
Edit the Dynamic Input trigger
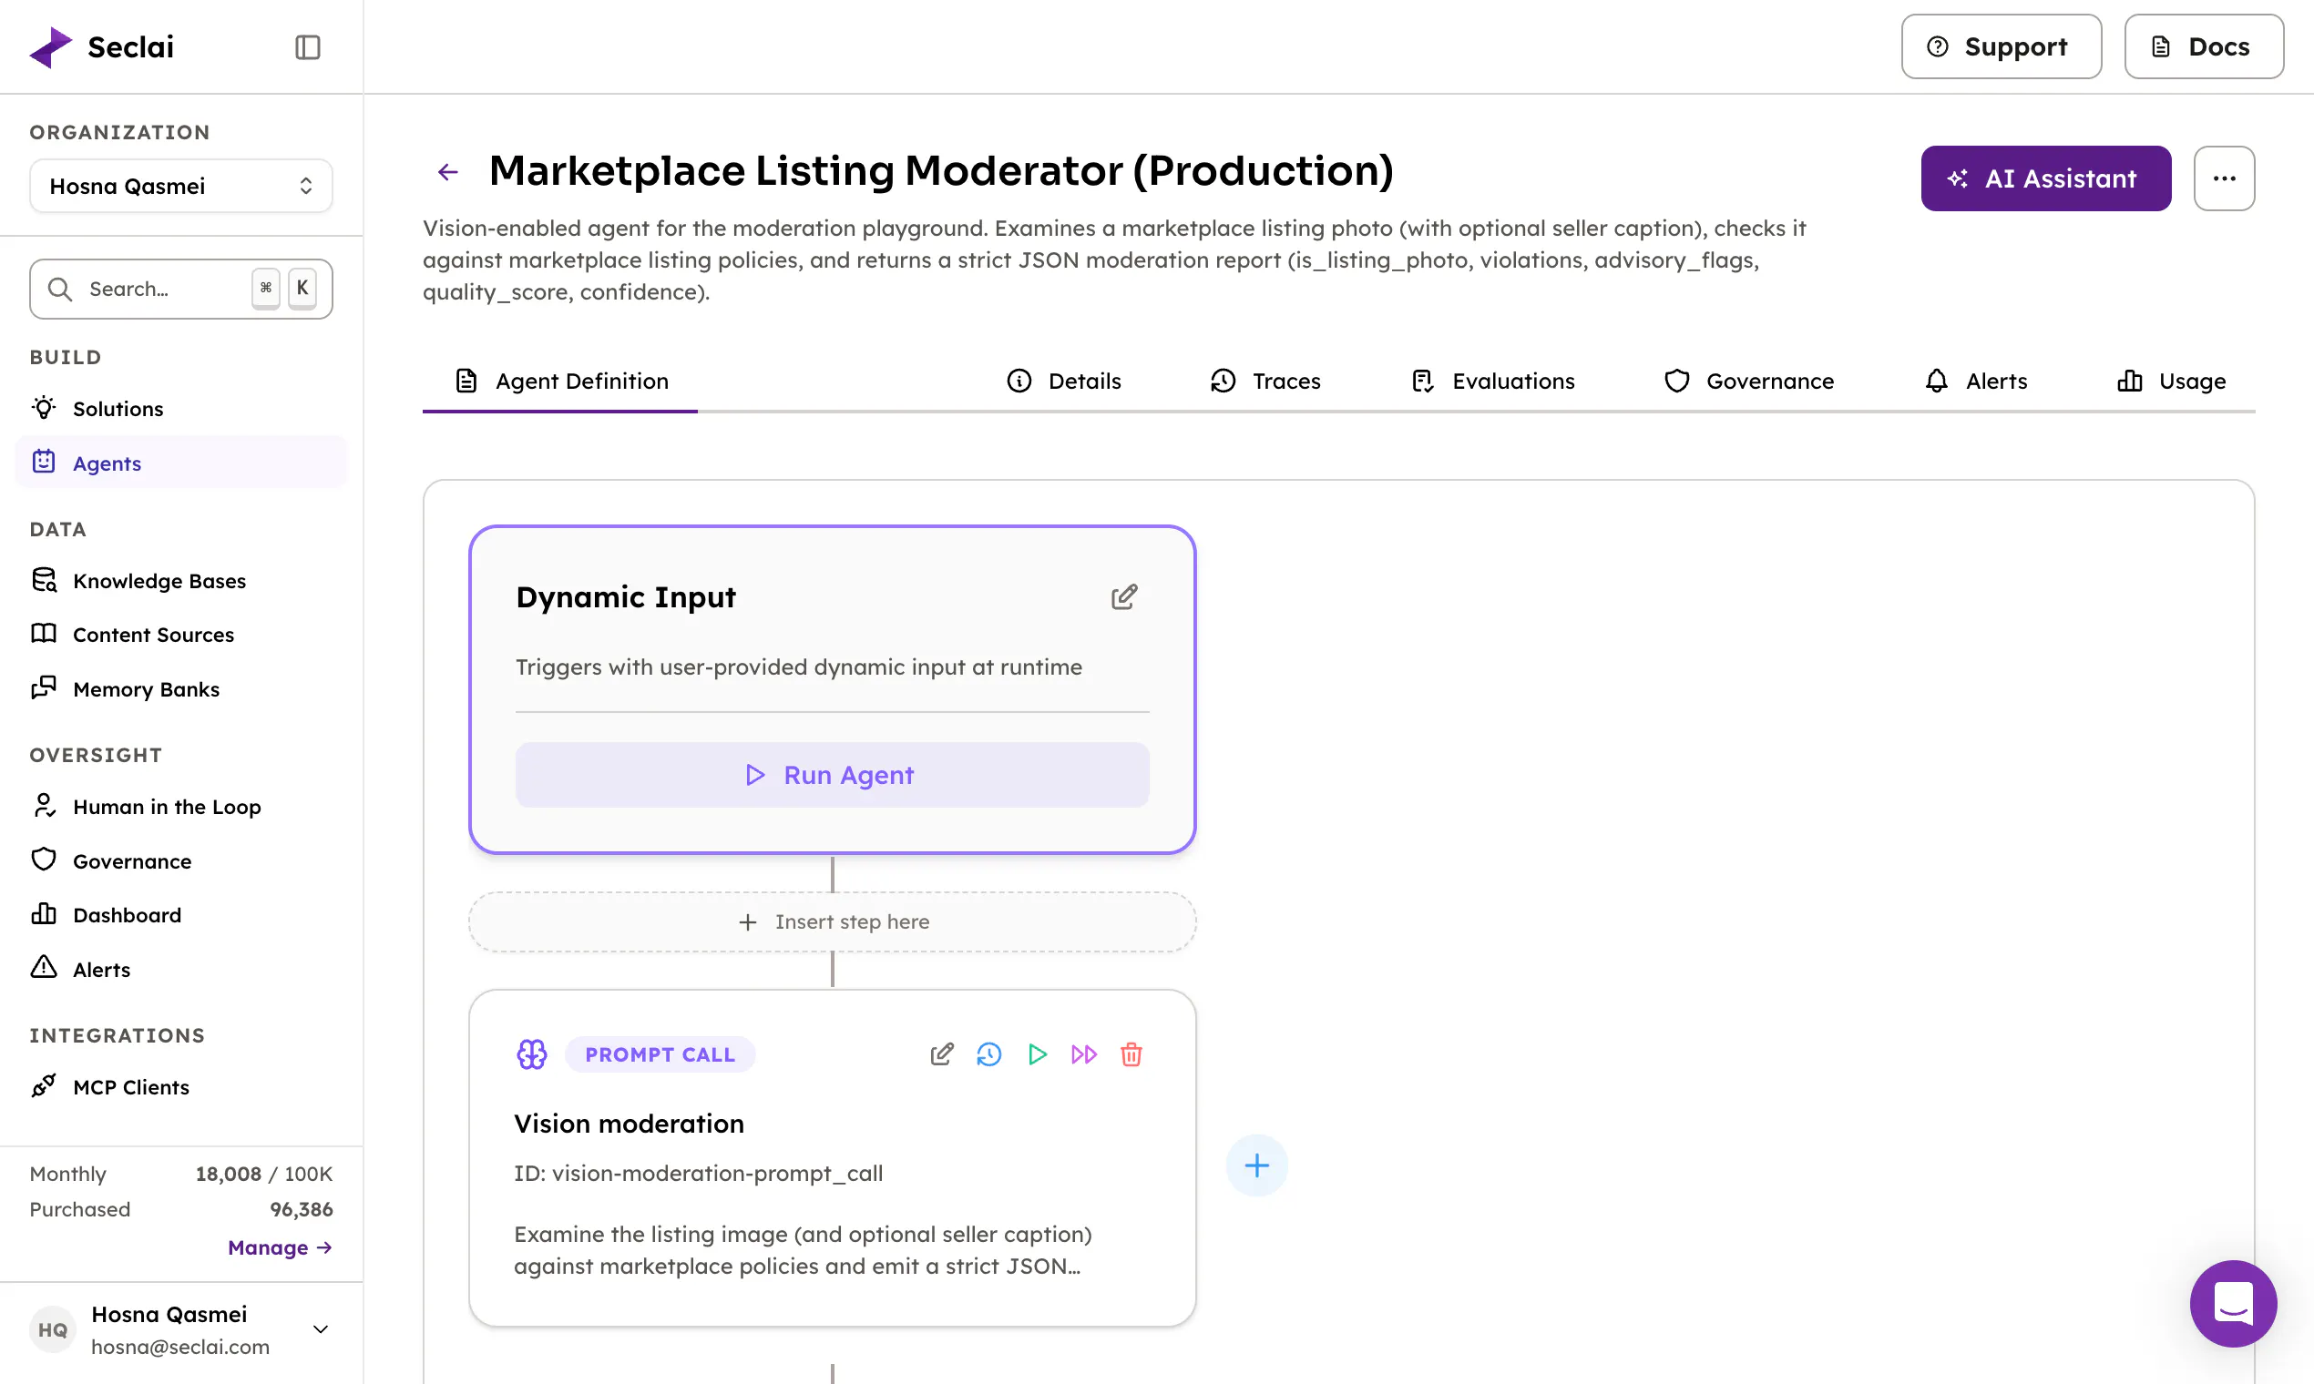click(x=1124, y=597)
